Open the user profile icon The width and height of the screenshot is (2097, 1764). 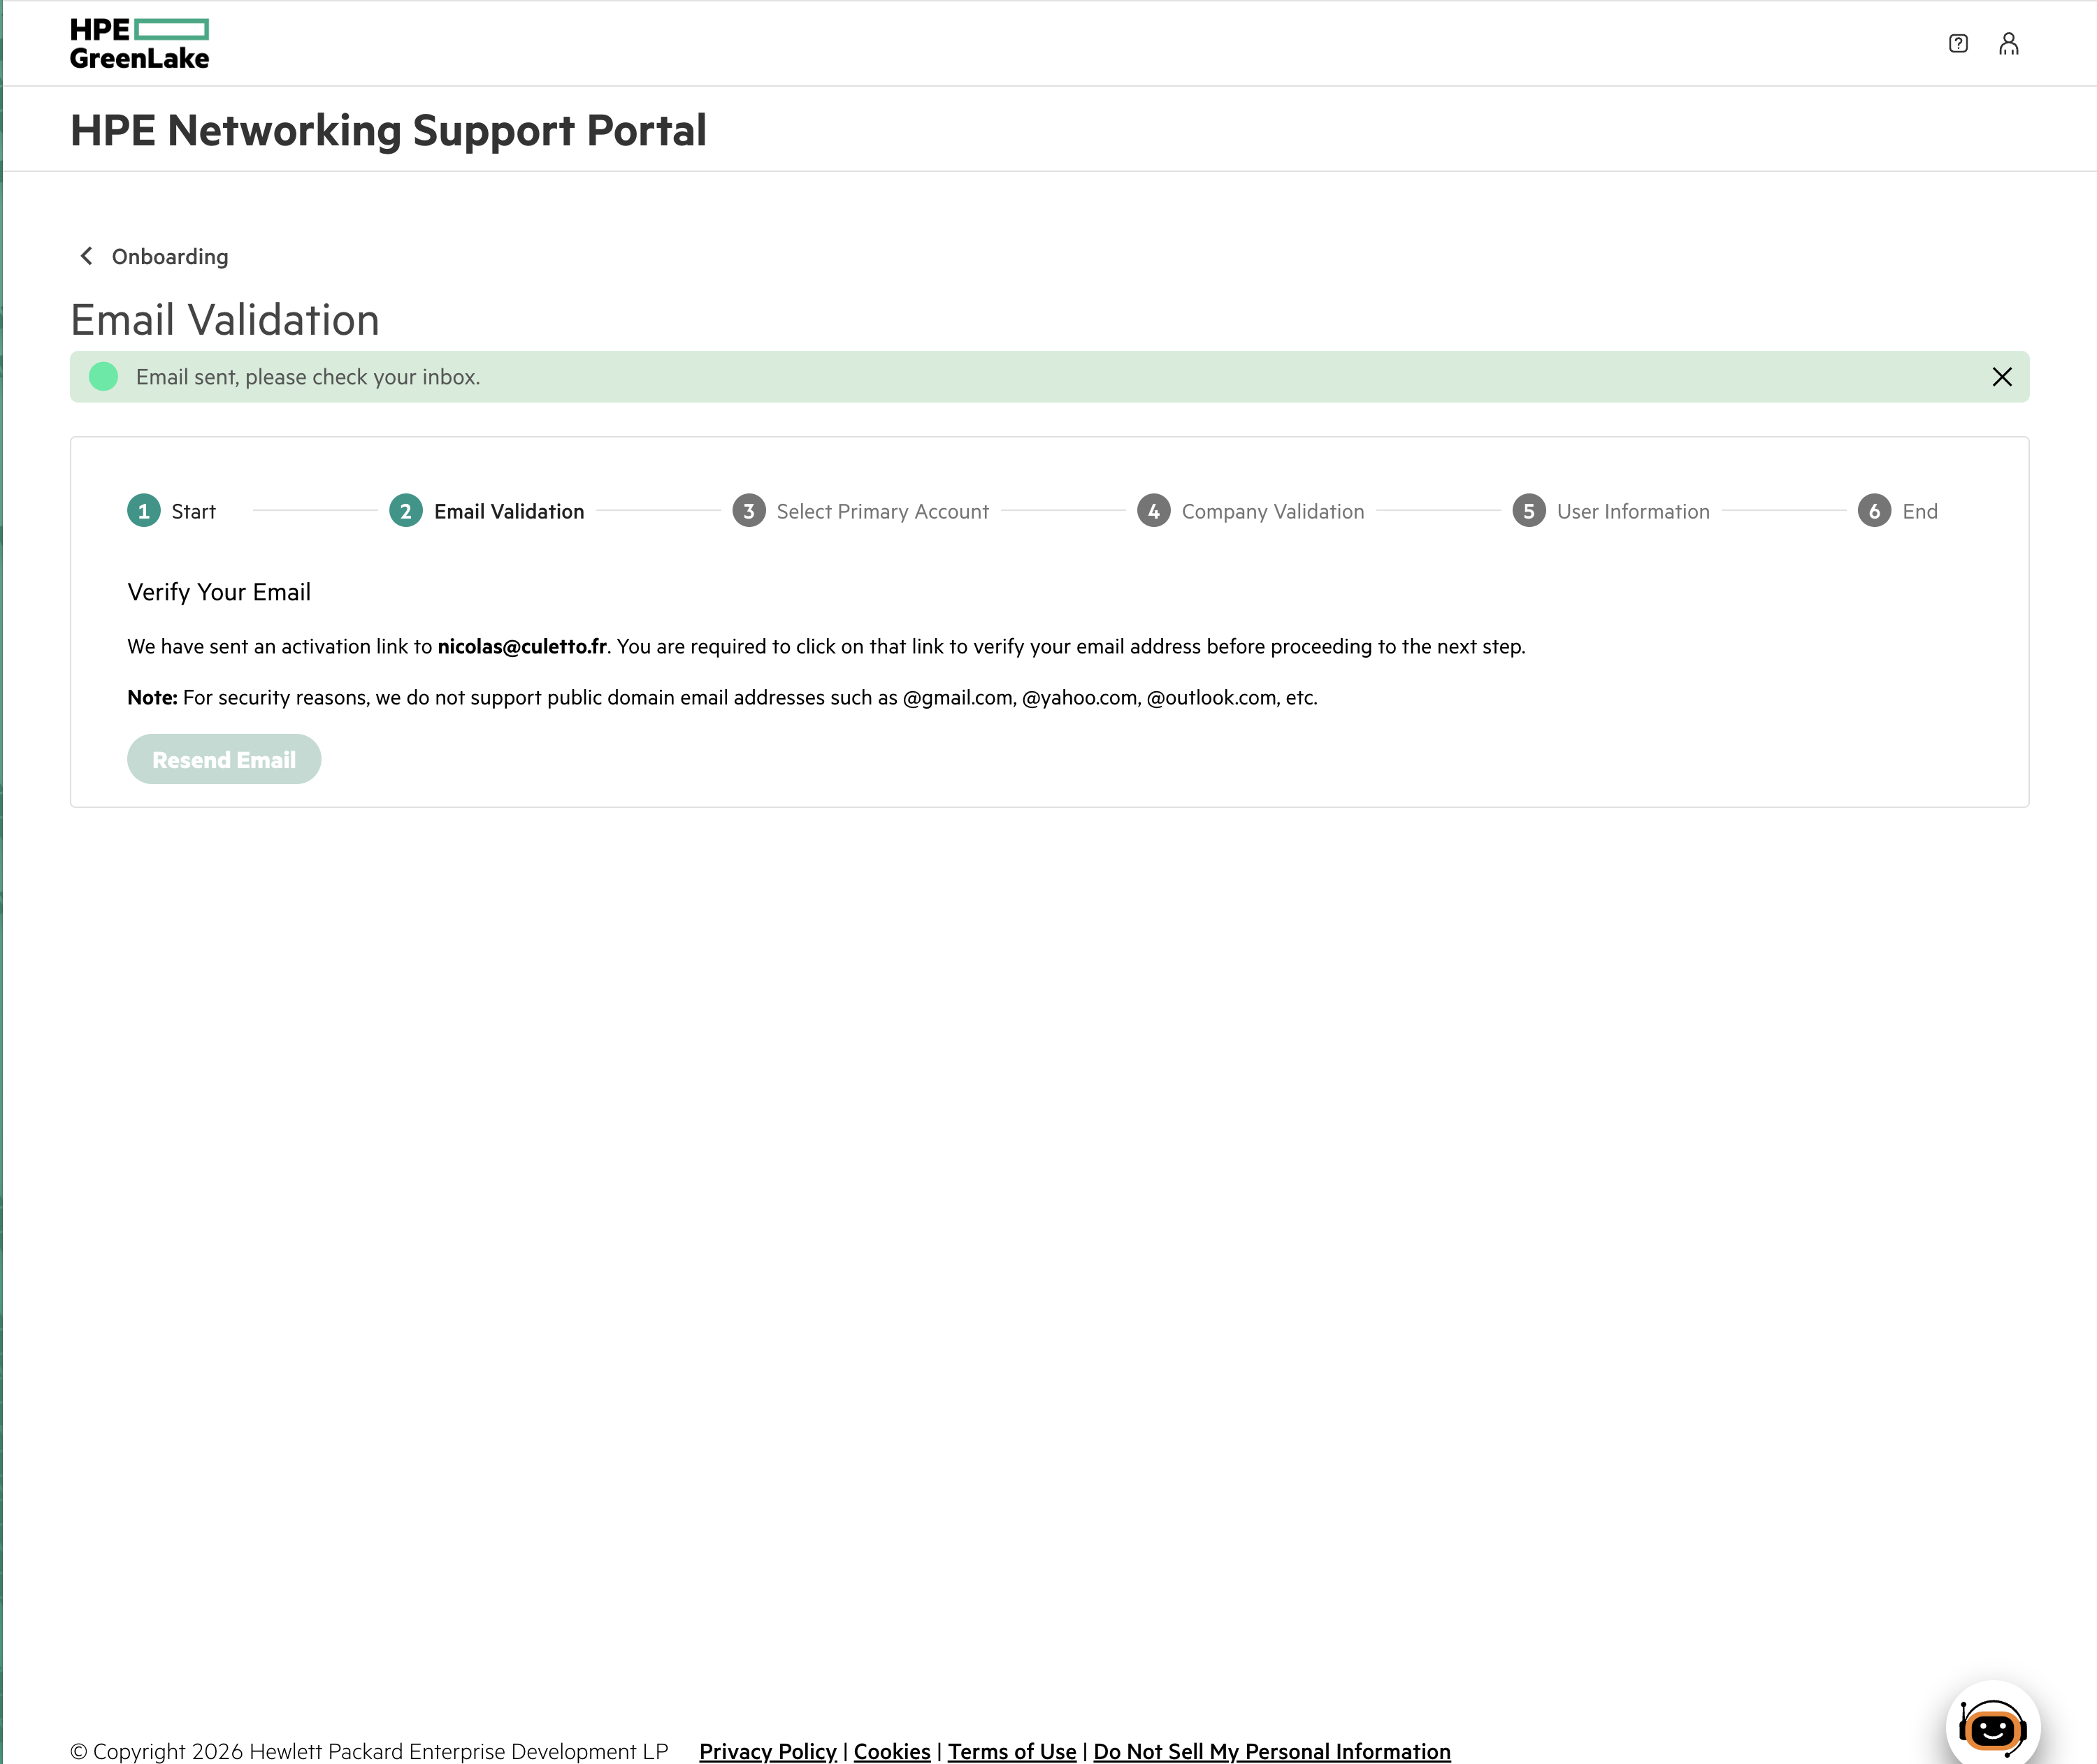[2008, 43]
